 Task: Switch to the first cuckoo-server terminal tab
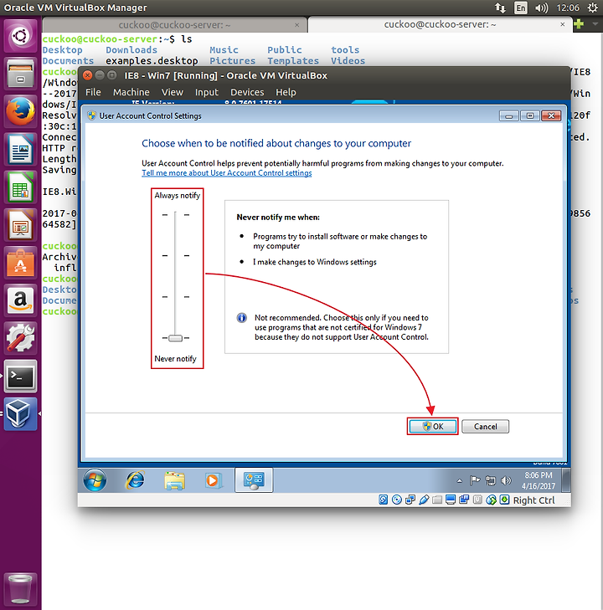point(174,25)
